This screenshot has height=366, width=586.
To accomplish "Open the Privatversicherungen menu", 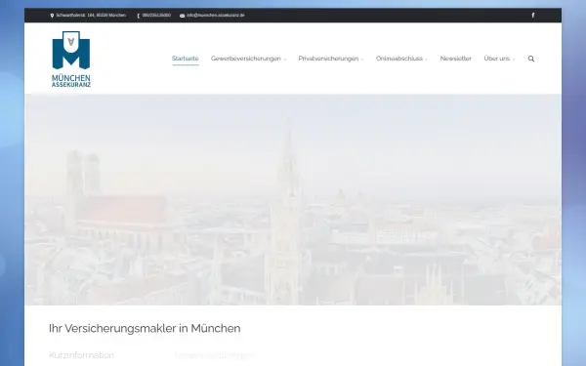I will click(x=328, y=59).
